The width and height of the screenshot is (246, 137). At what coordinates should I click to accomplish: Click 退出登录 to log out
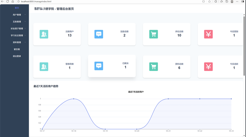(x=17, y=56)
